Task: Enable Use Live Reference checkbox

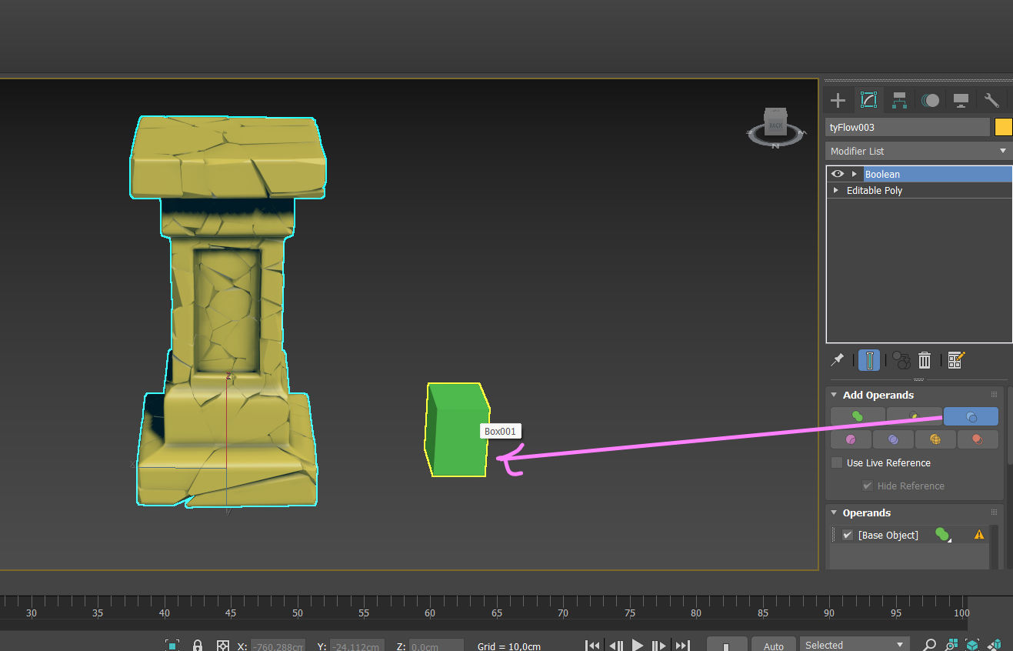Action: (837, 462)
